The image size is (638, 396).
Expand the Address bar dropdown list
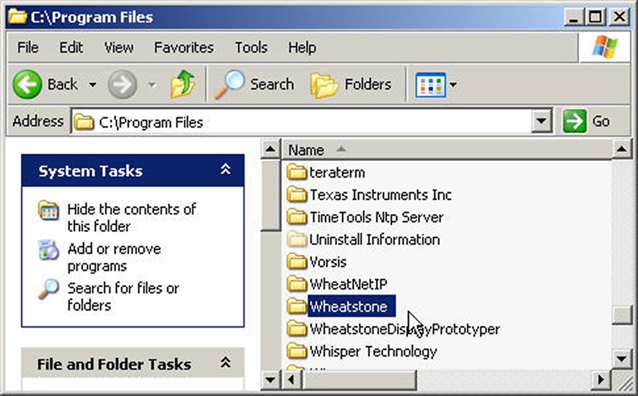[541, 121]
